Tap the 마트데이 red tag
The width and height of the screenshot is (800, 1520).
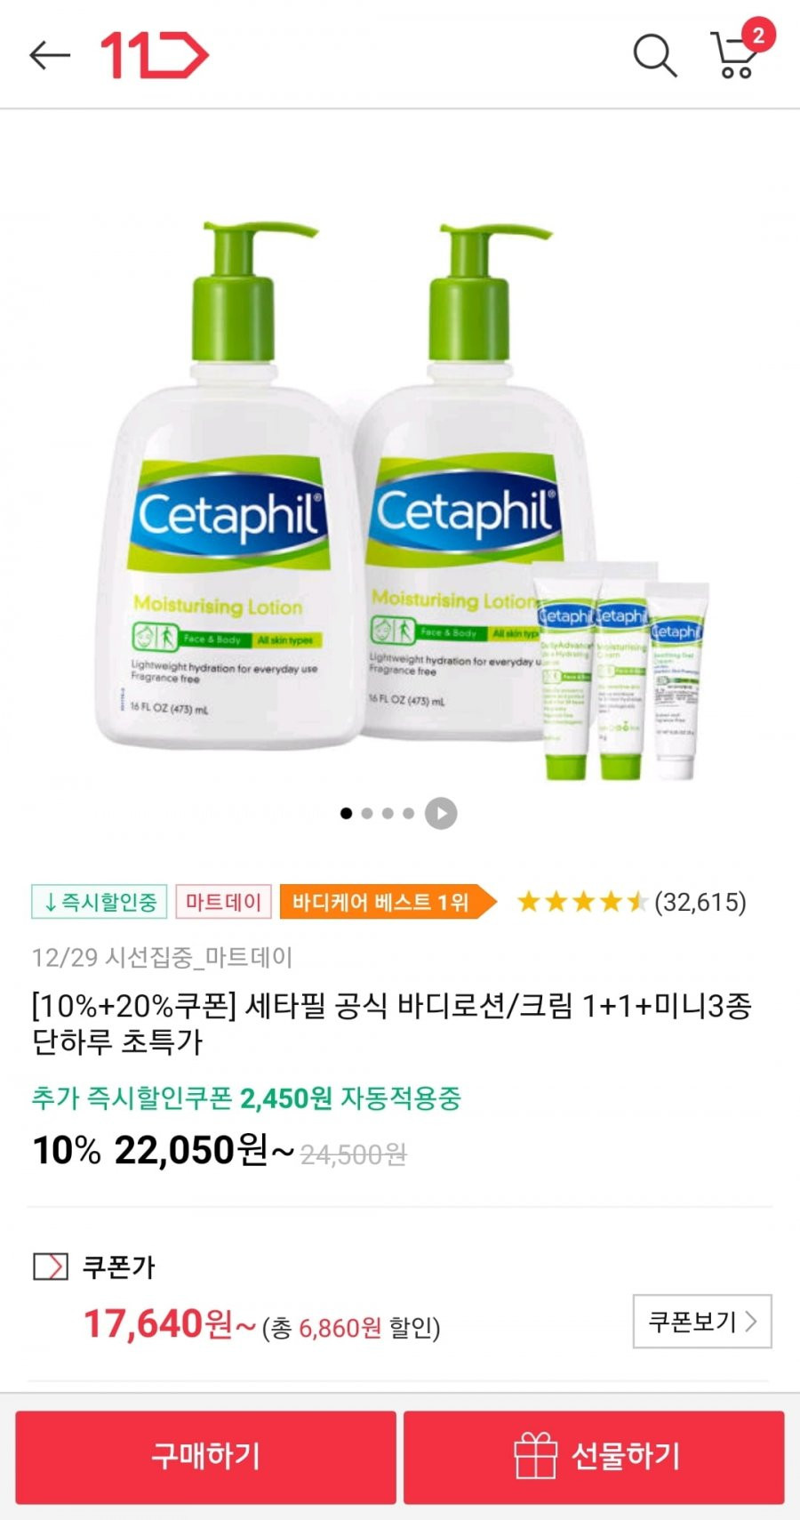click(x=223, y=902)
